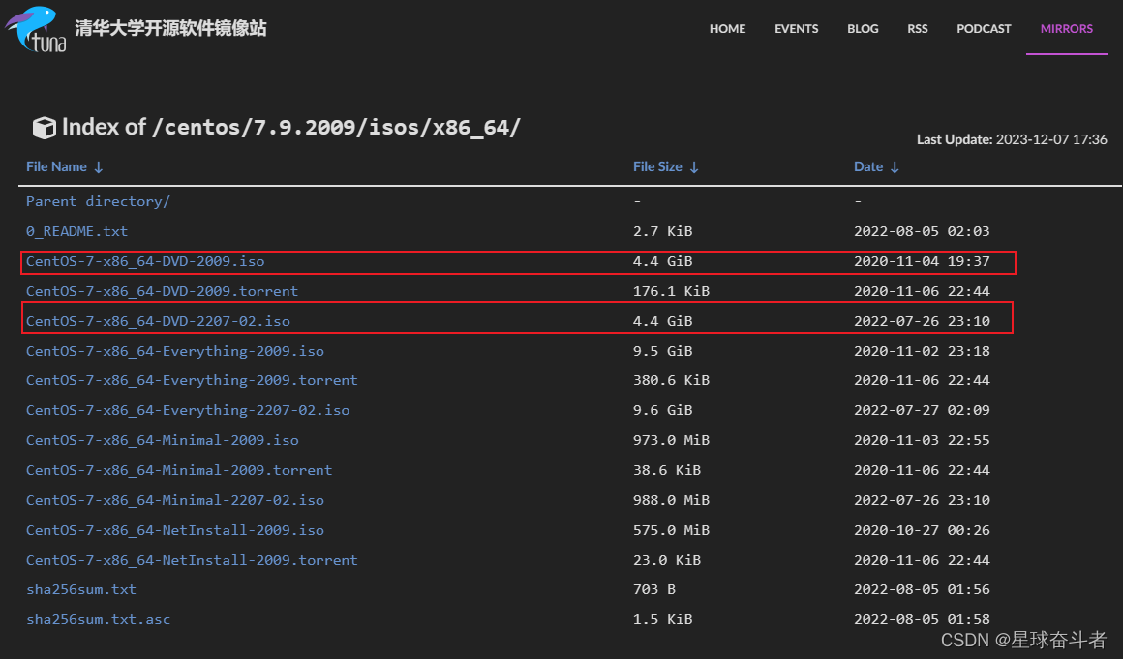Click the 23.0 KiB size cell
The height and width of the screenshot is (659, 1123).
point(667,560)
